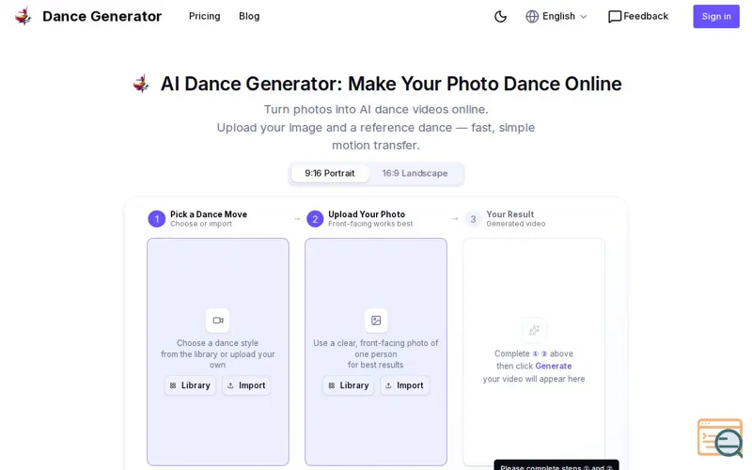The height and width of the screenshot is (470, 752).
Task: Click 'Turn photos into AI dance videos online.' text
Action: [376, 109]
